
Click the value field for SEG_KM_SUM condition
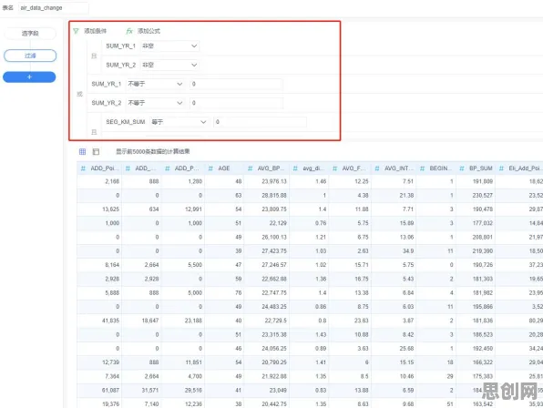pos(260,122)
